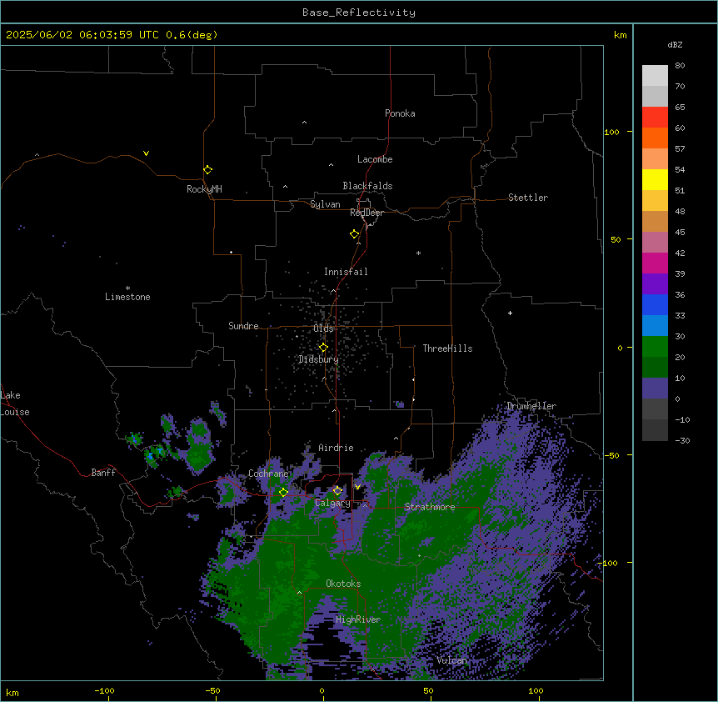Click the Innisfail label
The height and width of the screenshot is (702, 718).
(346, 272)
